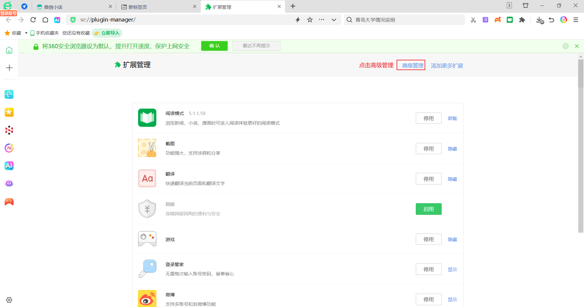Show the 登录管家 extension icon

(x=452, y=269)
